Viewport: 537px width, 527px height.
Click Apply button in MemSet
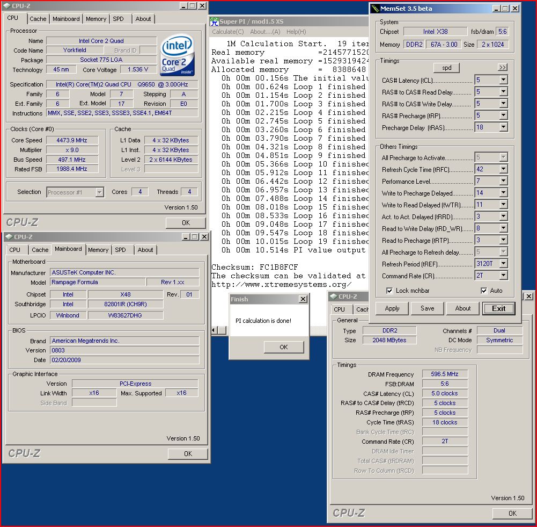[392, 308]
